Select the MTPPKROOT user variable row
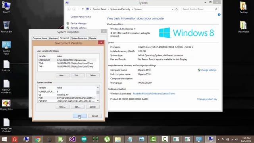The image size is (254, 143). 67,60
